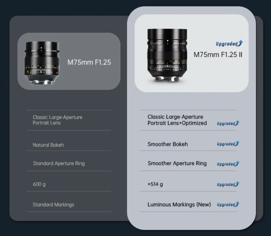Select the Natural Bokeh row
Viewport: 271px width, 236px height.
48,145
